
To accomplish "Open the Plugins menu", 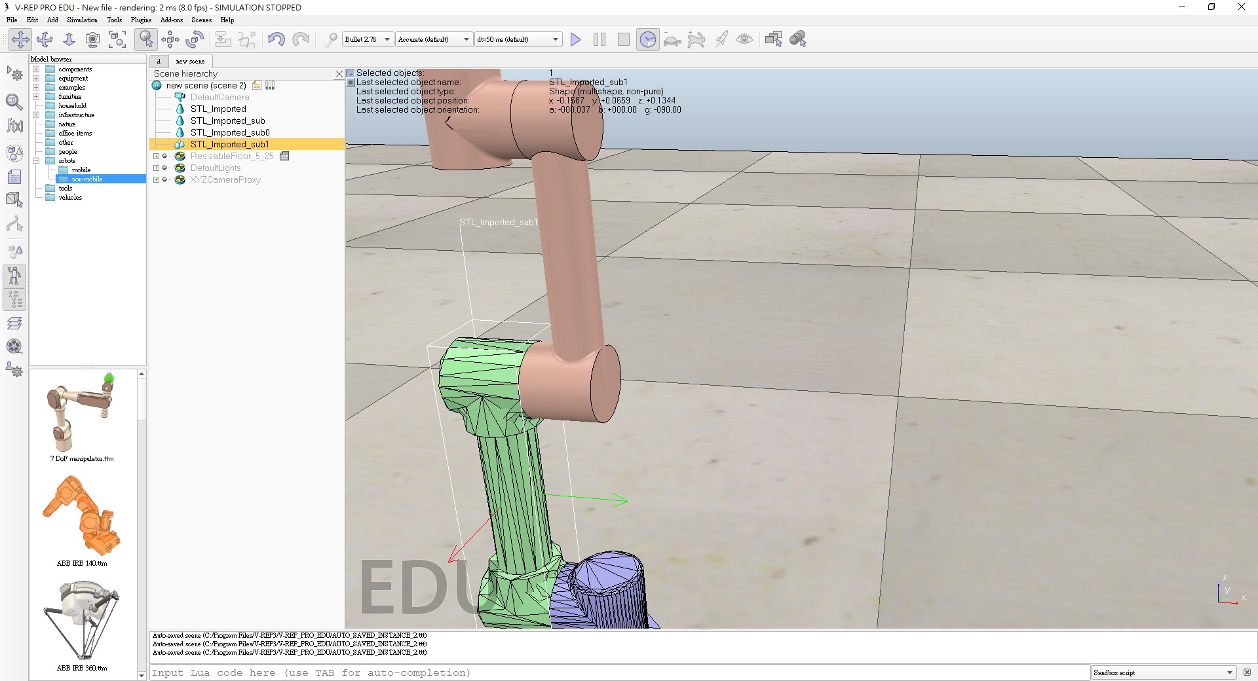I will pyautogui.click(x=141, y=20).
